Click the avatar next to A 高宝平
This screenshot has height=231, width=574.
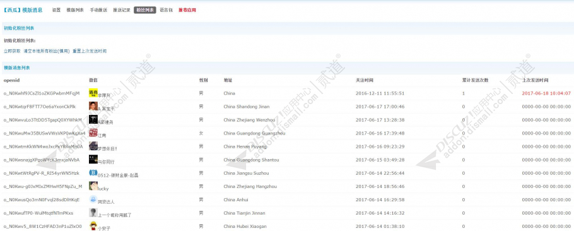tap(93, 106)
